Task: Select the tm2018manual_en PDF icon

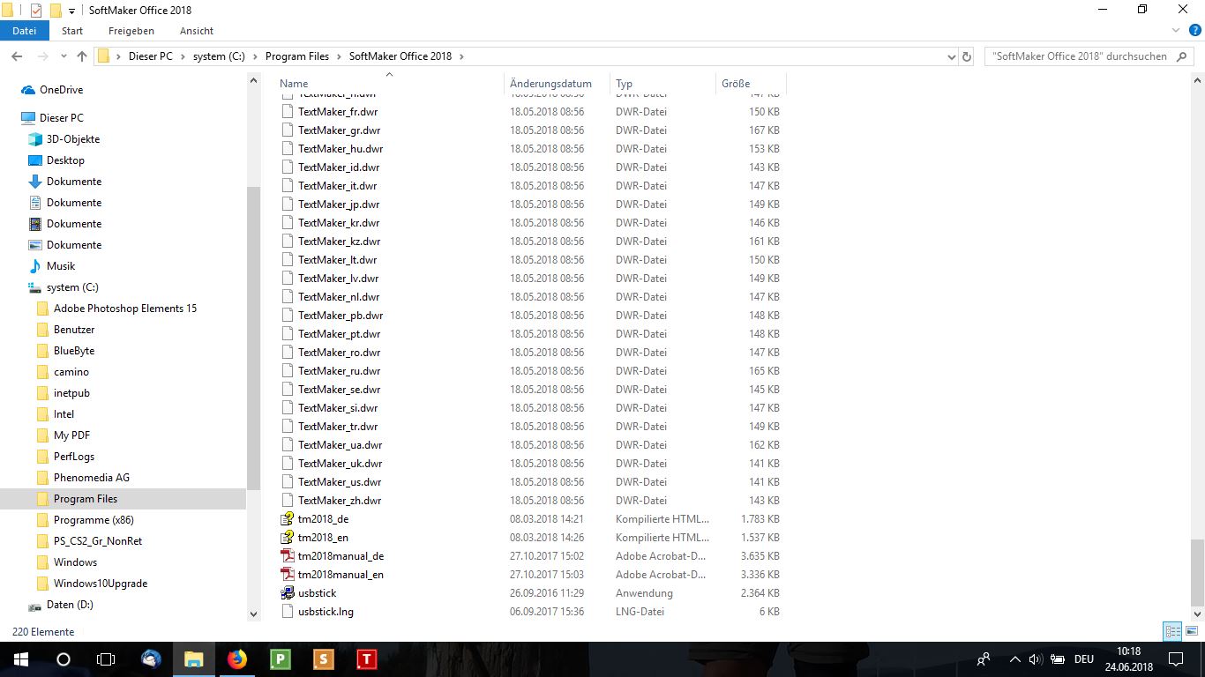Action: click(287, 575)
